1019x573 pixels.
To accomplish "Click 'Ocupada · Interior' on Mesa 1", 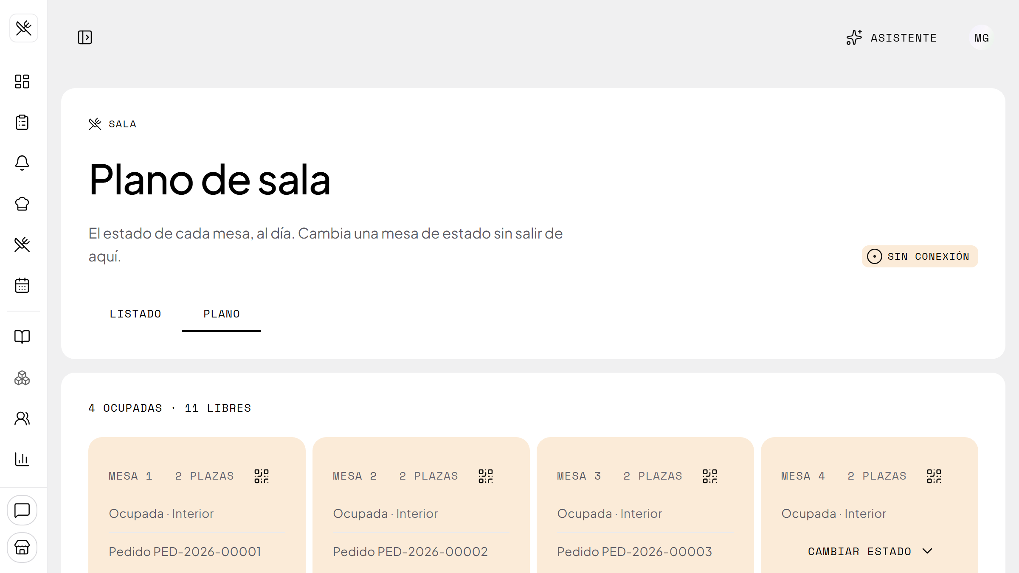I will tap(161, 514).
